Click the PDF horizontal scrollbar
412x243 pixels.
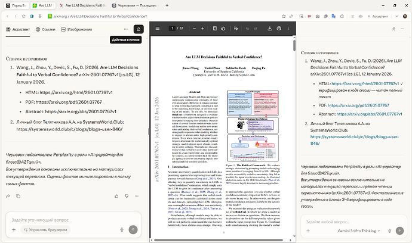click(219, 240)
